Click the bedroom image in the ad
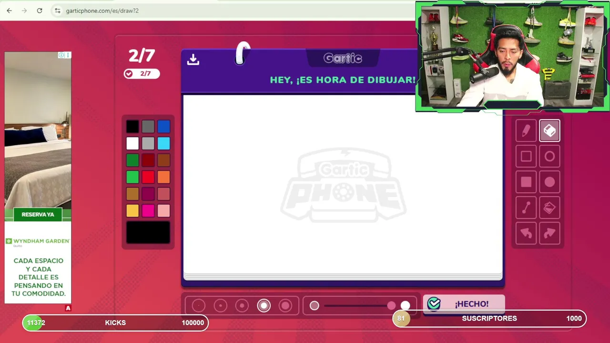The height and width of the screenshot is (343, 610). coord(38,130)
